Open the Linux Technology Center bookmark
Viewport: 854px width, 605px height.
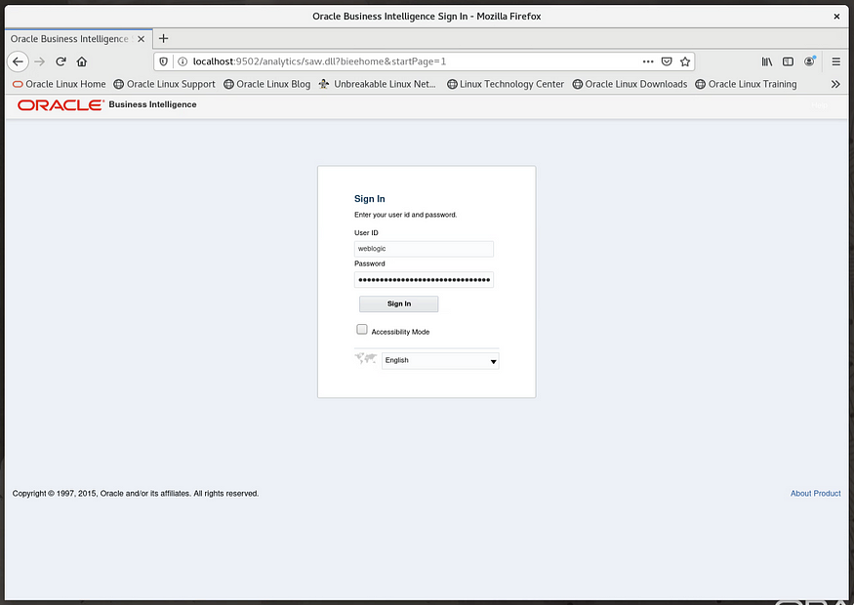(506, 84)
